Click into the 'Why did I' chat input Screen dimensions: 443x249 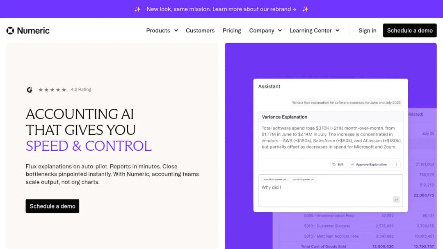coord(331,190)
